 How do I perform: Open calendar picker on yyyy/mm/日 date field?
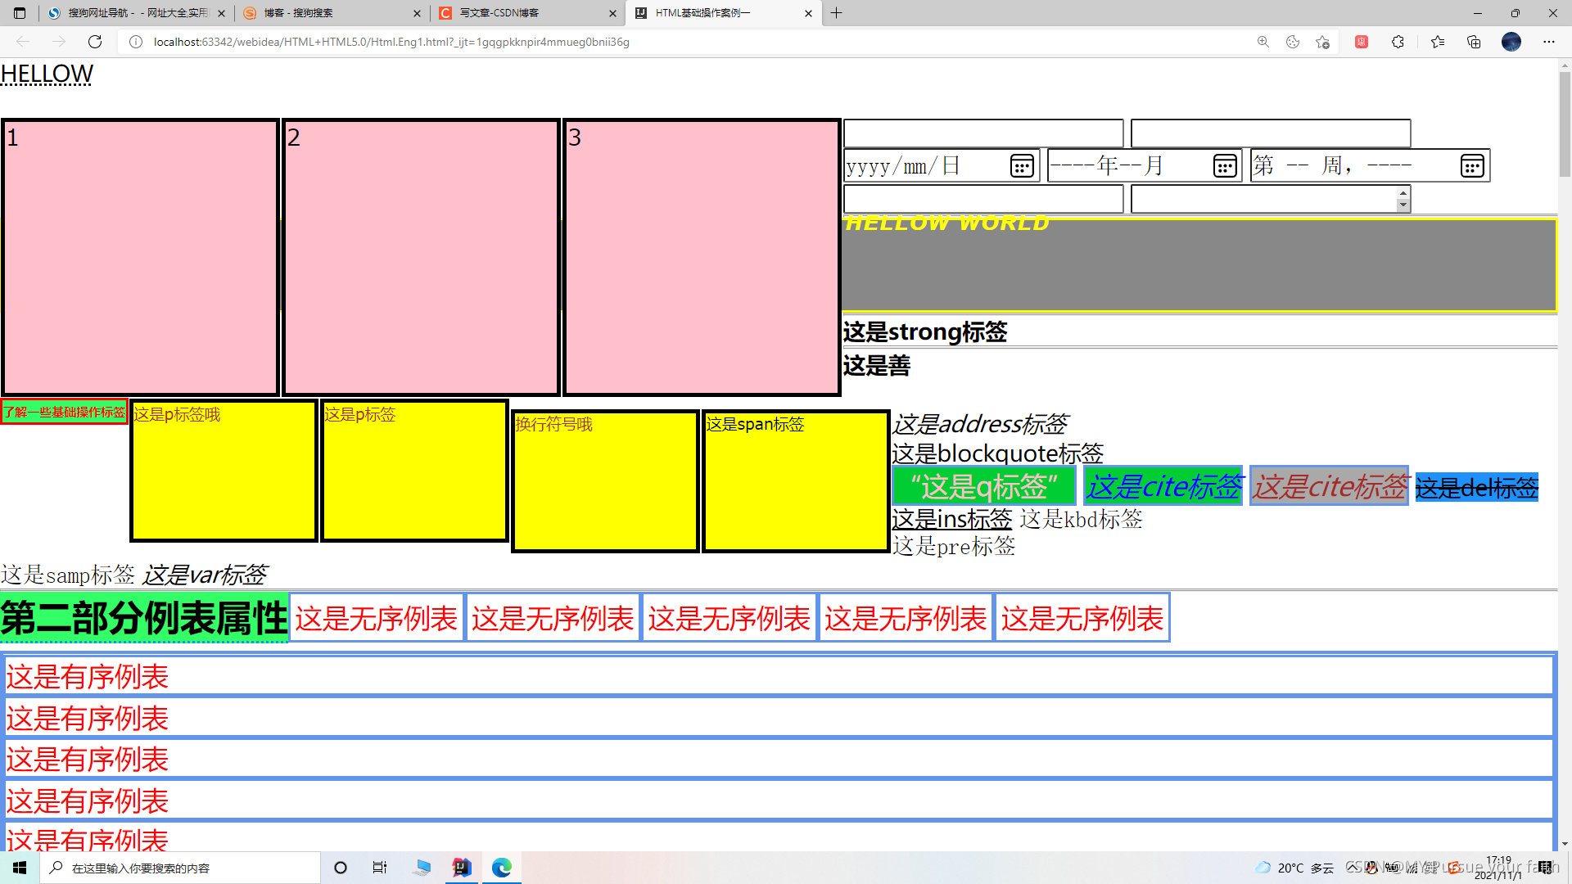1021,167
